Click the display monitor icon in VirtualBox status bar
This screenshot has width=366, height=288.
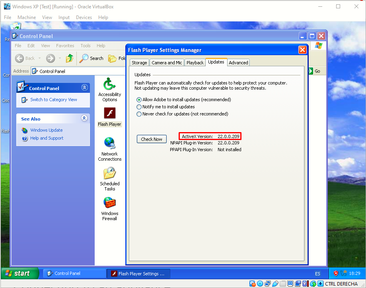290,284
